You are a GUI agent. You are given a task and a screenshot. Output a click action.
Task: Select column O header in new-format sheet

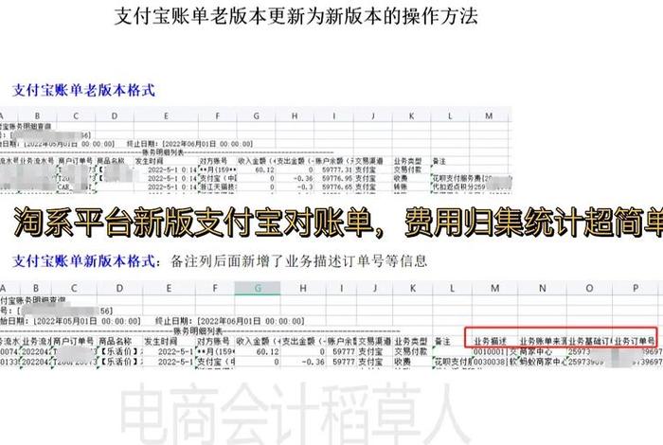click(589, 288)
